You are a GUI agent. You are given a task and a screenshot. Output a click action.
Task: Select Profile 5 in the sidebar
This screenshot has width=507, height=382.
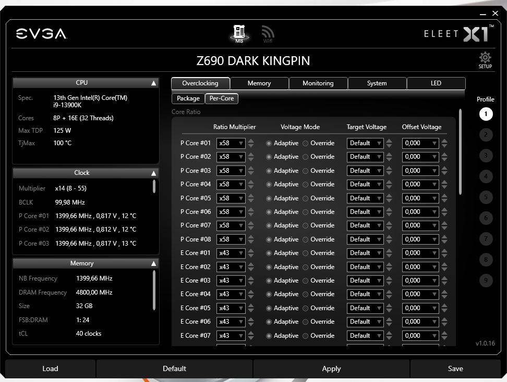click(486, 197)
